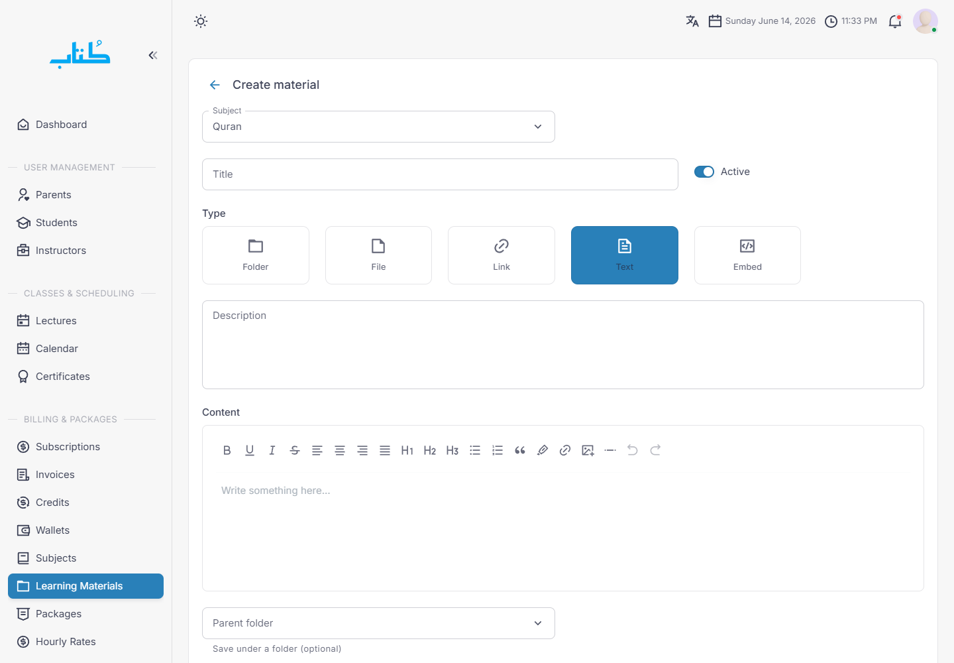954x663 pixels.
Task: Insert a hyperlink in editor toolbar
Action: click(565, 450)
